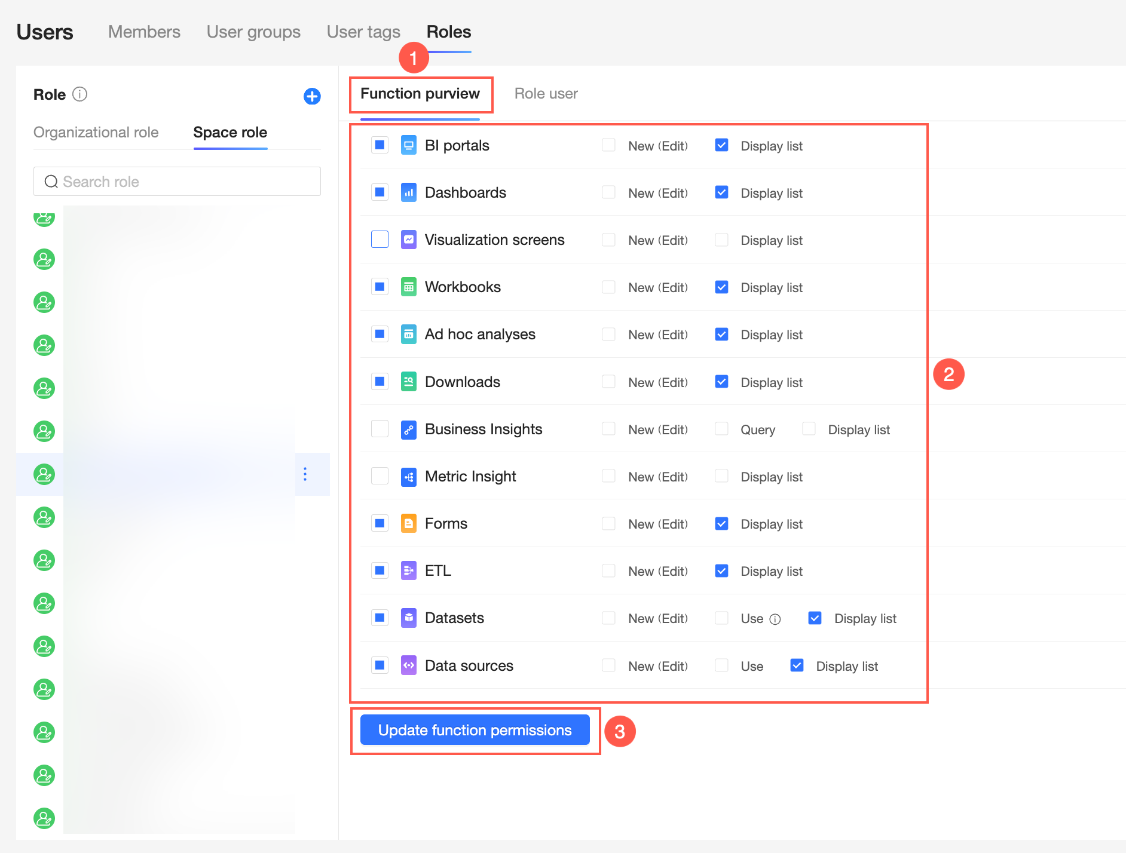Enable the Visualization screens main checkbox
The image size is (1126, 853).
(x=380, y=240)
